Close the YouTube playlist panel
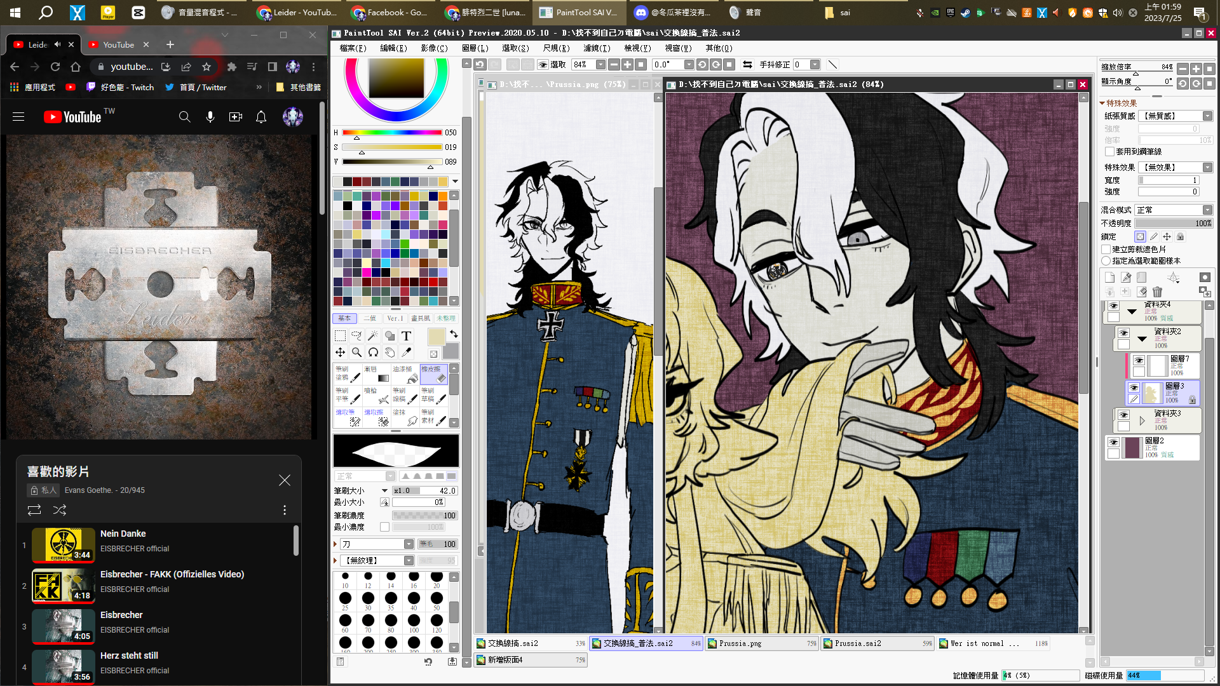The image size is (1220, 686). (x=285, y=481)
